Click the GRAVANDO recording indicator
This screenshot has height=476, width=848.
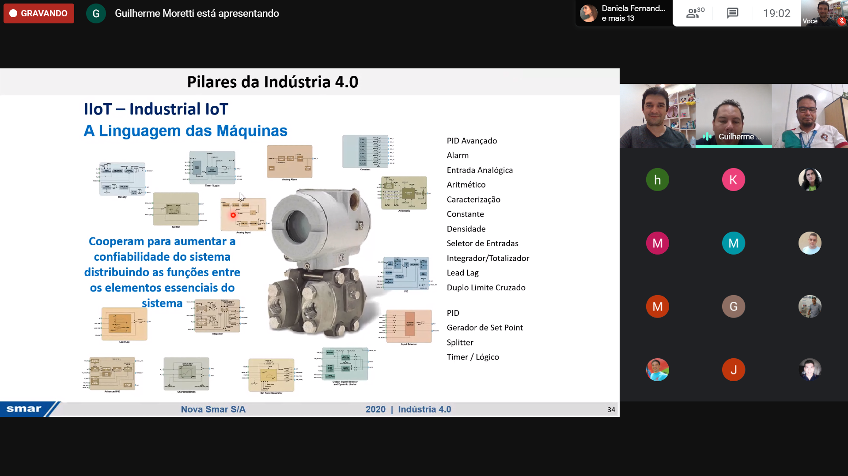point(39,13)
